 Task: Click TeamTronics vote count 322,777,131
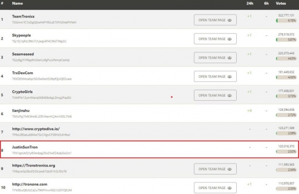[x=286, y=15]
